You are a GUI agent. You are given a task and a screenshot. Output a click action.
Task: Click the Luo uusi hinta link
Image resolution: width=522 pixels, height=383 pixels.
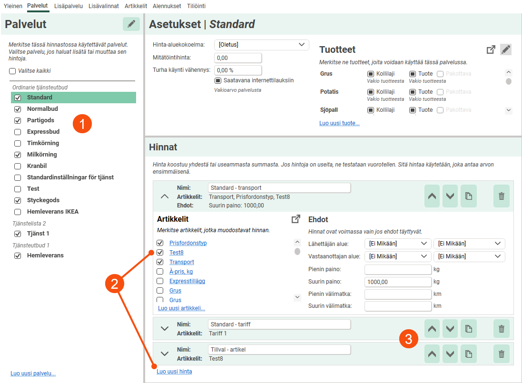[174, 372]
